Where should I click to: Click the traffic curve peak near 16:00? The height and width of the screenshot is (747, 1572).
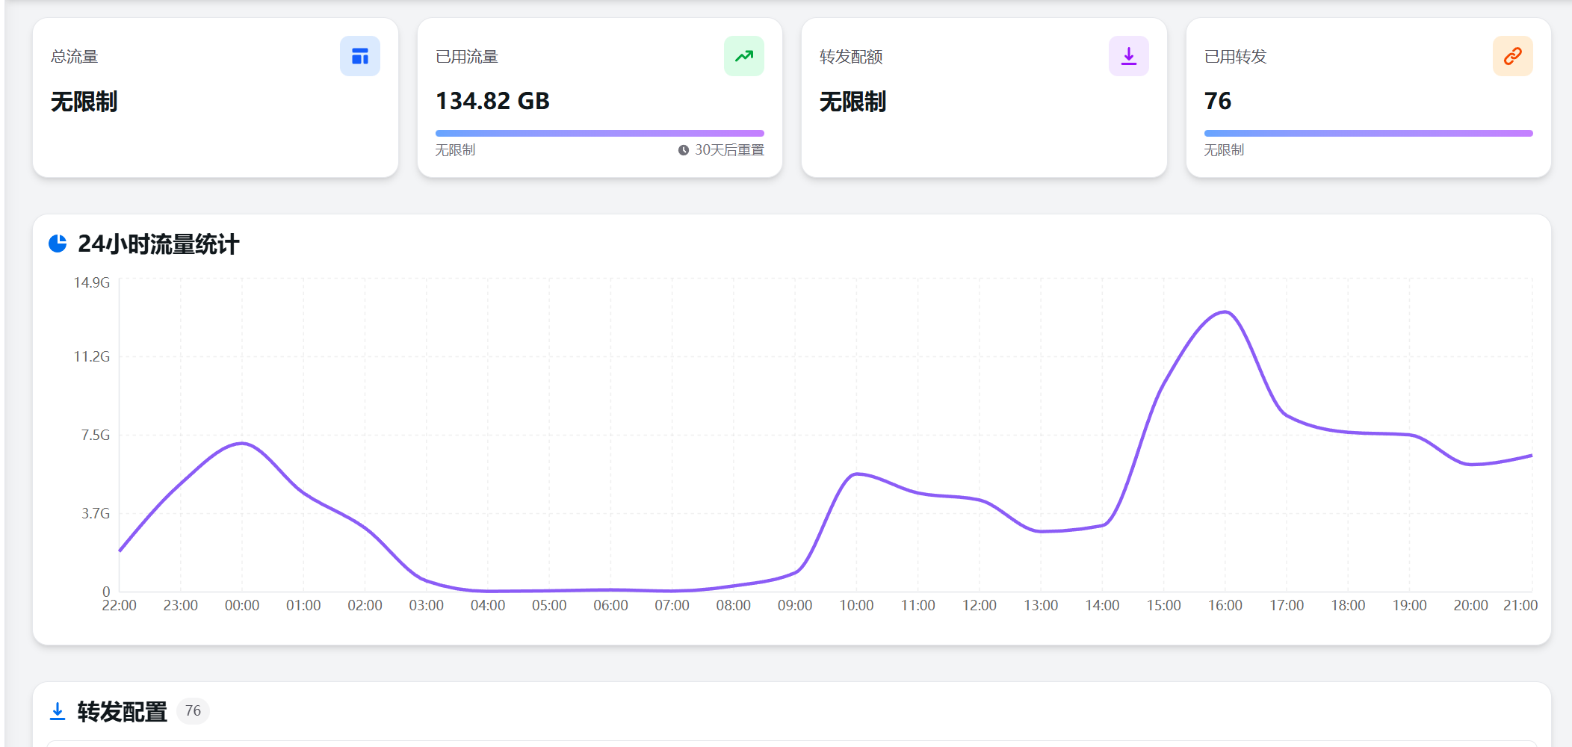coord(1225,312)
